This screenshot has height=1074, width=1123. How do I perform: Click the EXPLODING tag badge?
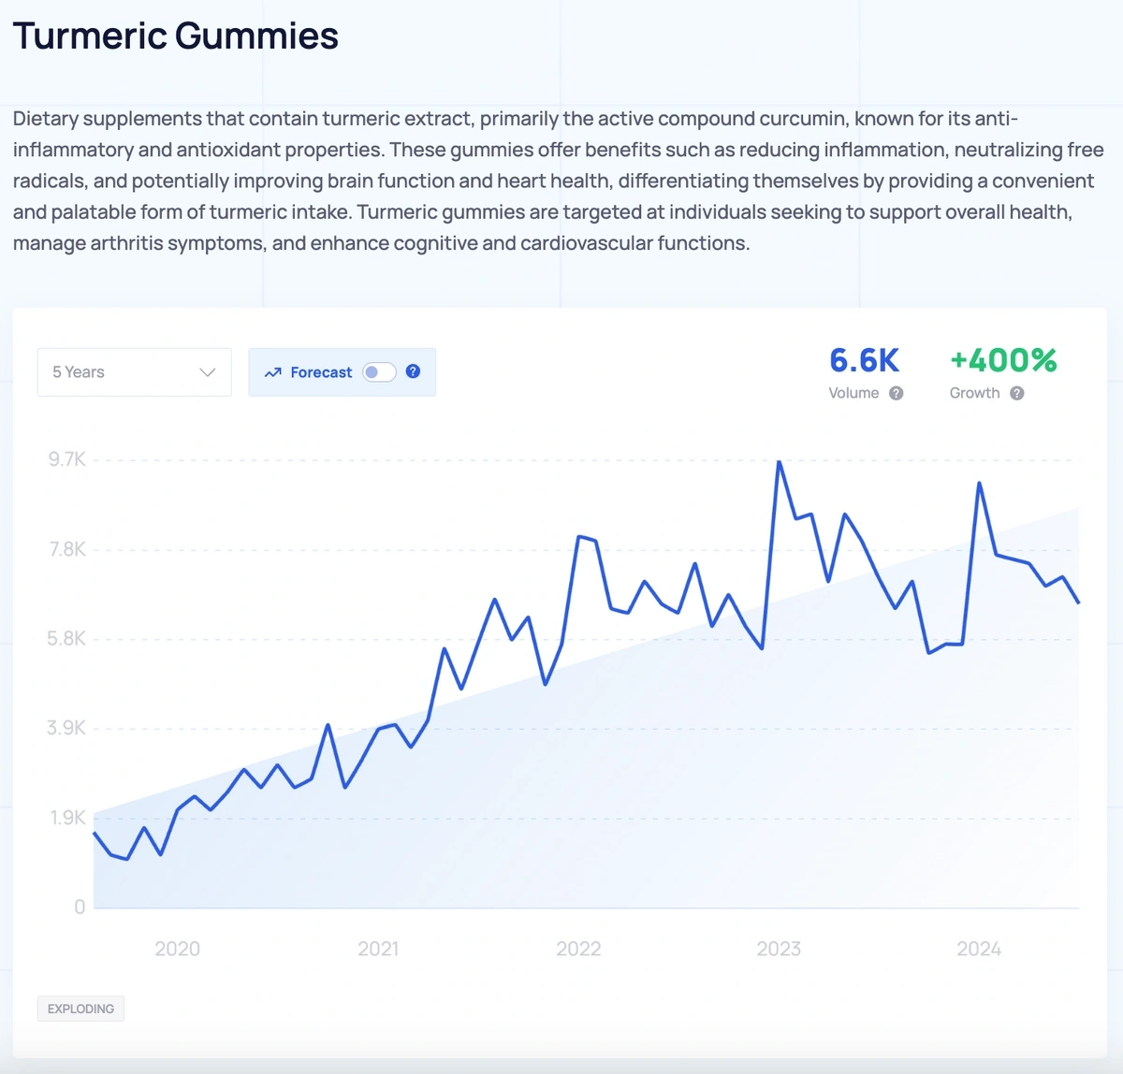click(x=80, y=1009)
